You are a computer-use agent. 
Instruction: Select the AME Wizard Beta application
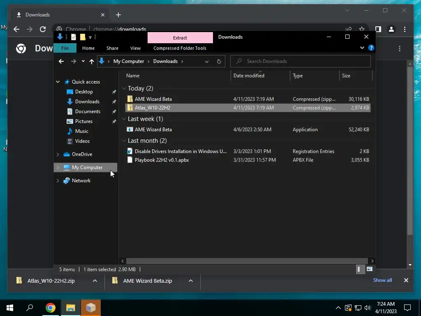248,130
